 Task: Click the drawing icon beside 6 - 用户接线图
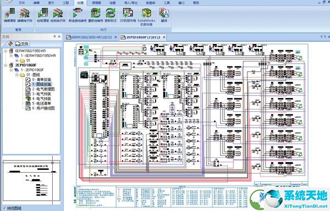point(28,108)
